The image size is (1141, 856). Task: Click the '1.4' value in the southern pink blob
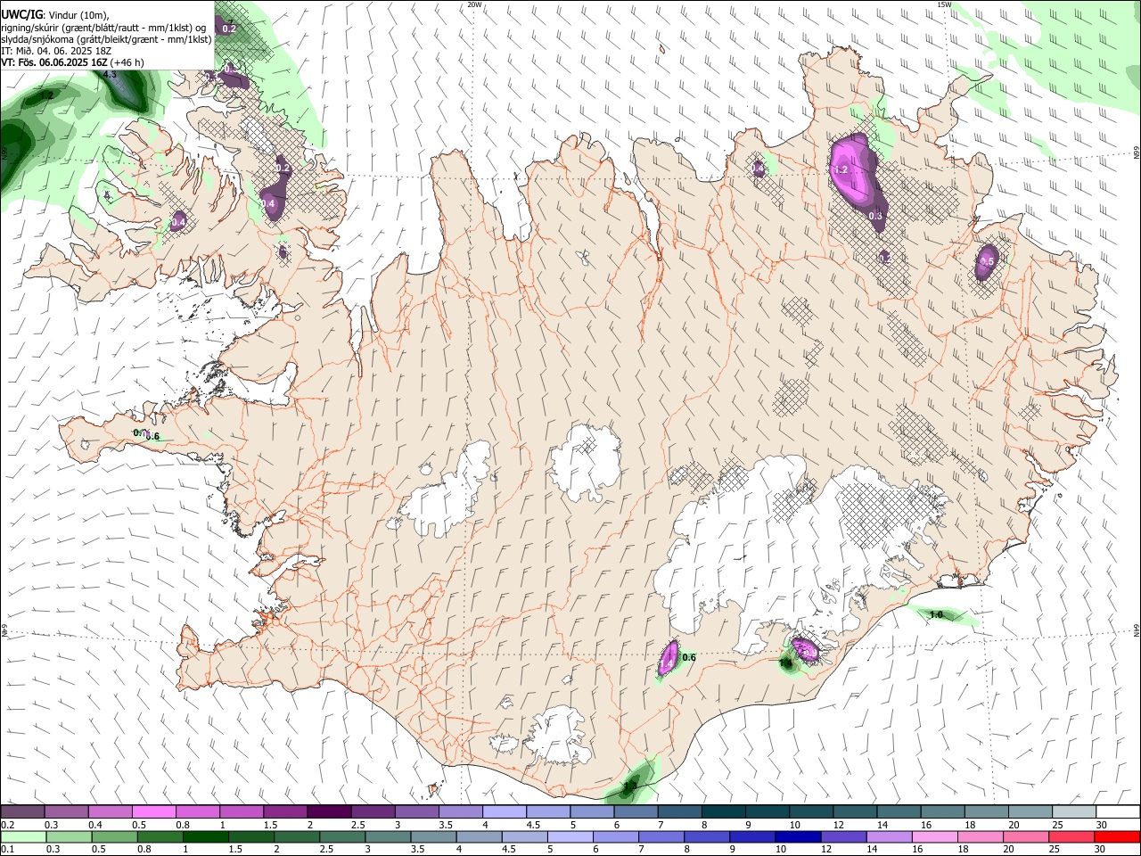666,663
